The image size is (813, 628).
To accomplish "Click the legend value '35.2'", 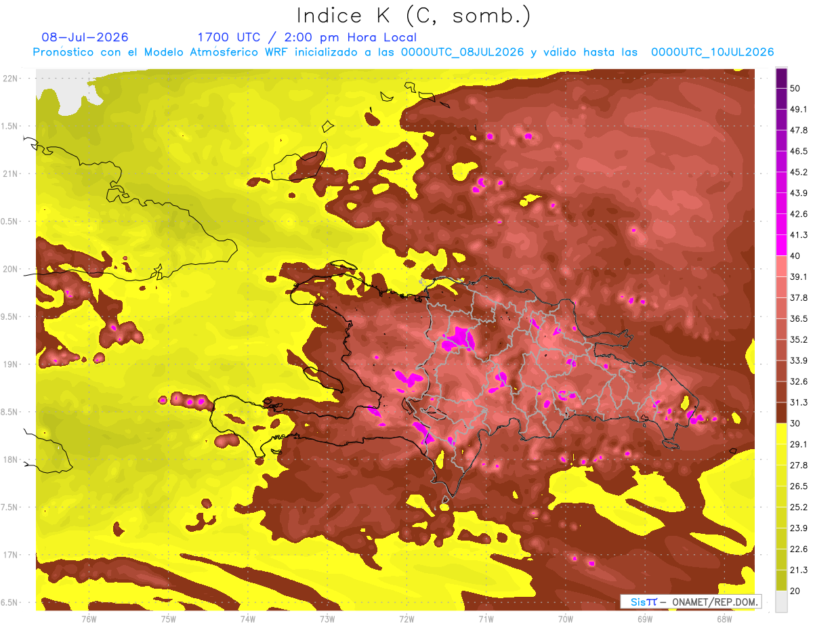I will [x=798, y=339].
